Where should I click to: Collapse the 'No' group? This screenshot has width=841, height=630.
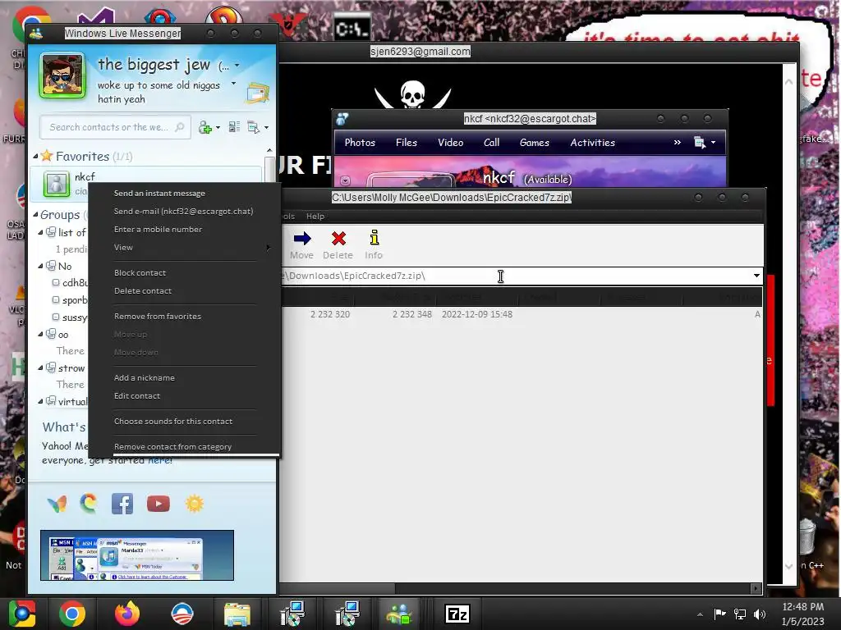click(41, 267)
